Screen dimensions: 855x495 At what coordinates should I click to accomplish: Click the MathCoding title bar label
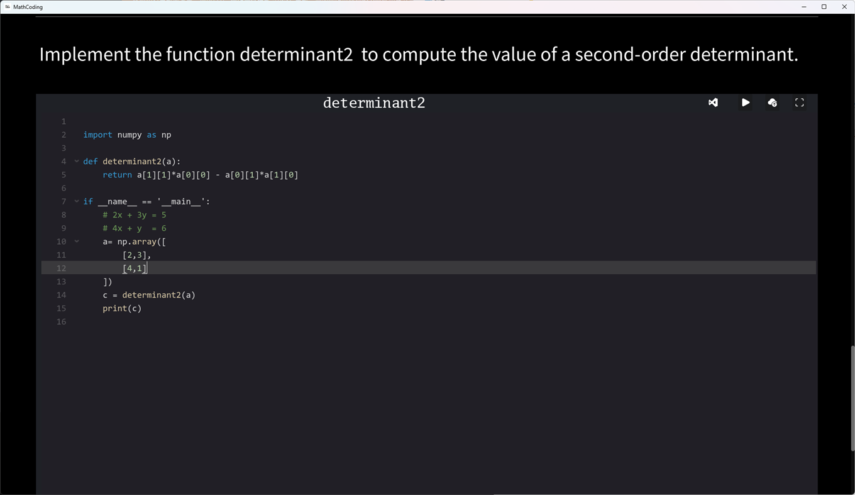(28, 7)
